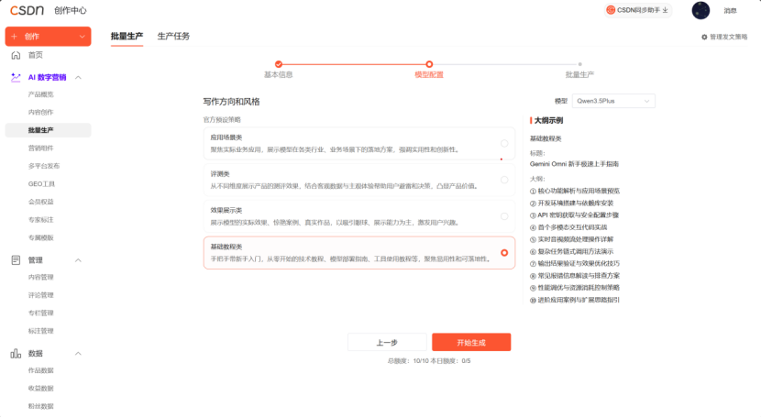This screenshot has height=418, width=761.
Task: Select the 评测类 radio button
Action: pyautogui.click(x=504, y=180)
